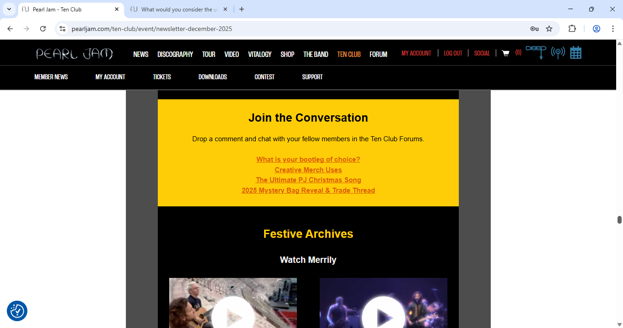Open the tour calendar grid icon
Viewport: 623px width, 328px height.
(x=576, y=52)
